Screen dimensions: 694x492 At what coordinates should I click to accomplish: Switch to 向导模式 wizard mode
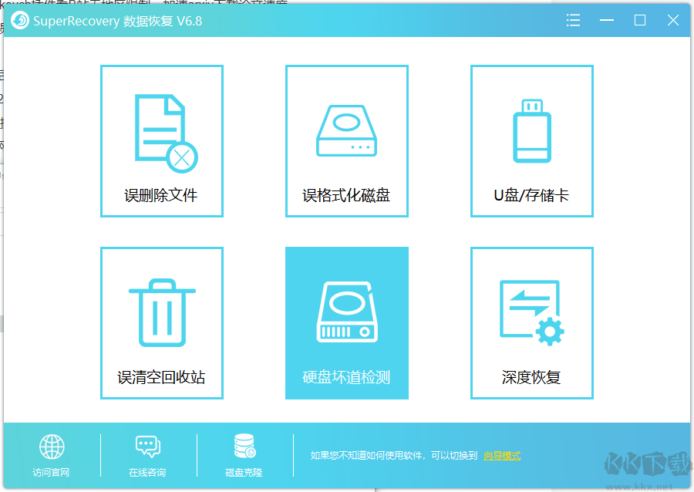(502, 455)
